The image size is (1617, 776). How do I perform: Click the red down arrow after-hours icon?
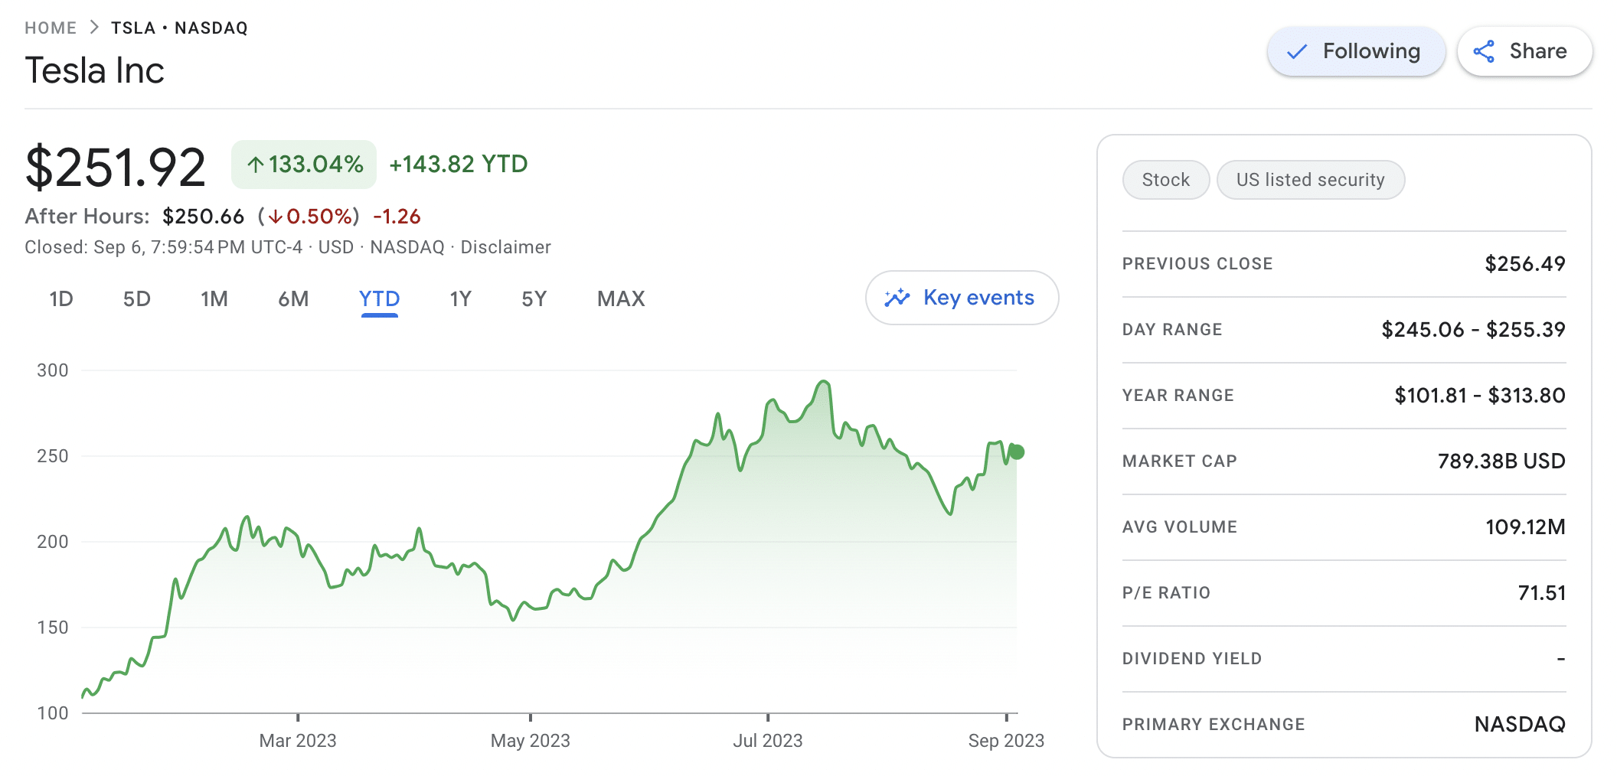click(276, 217)
